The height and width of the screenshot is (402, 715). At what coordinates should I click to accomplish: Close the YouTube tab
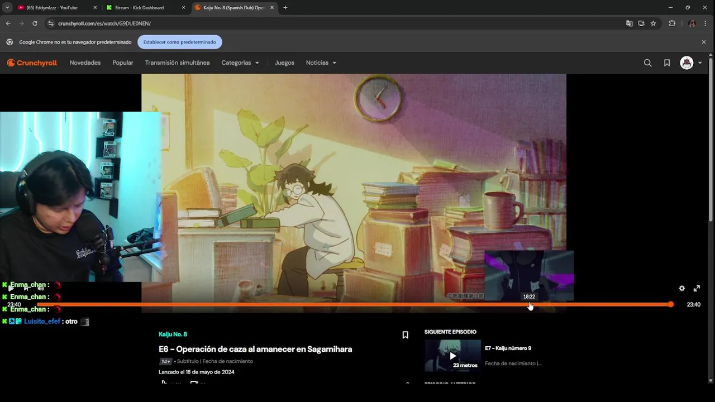95,8
